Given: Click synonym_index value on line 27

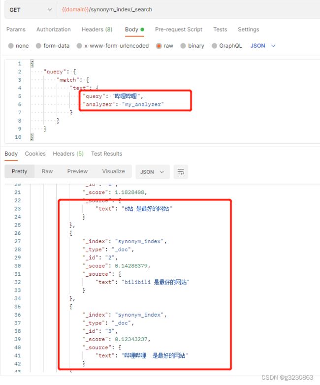Looking at the screenshot, I should pos(139,242).
